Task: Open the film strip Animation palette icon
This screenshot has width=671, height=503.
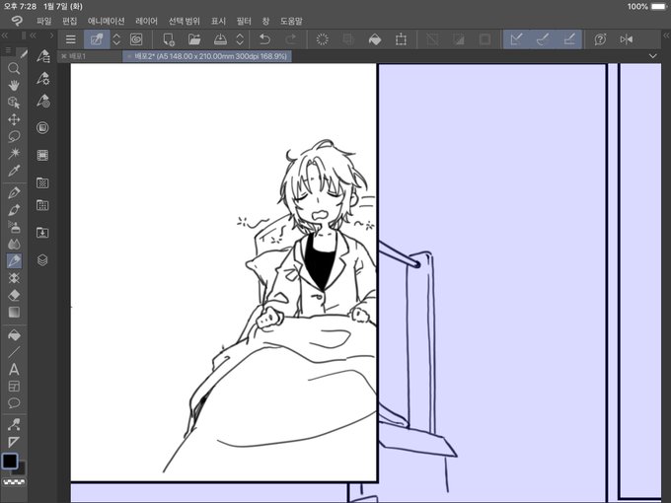Action: pyautogui.click(x=42, y=155)
